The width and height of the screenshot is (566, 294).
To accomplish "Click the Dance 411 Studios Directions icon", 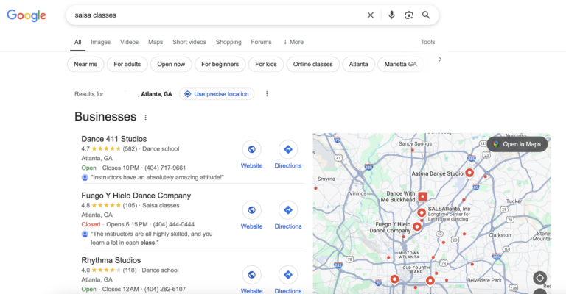I will [x=288, y=149].
